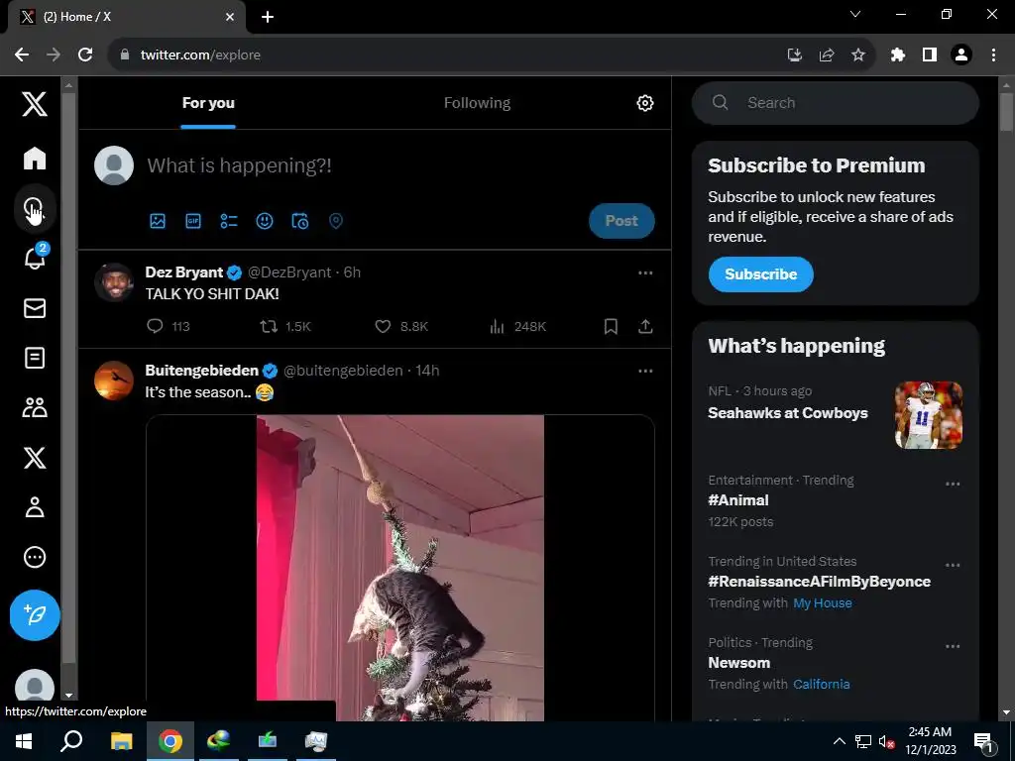Screen dimensions: 1015x761
Task: Open schedule post icon in composer
Action: point(299,221)
